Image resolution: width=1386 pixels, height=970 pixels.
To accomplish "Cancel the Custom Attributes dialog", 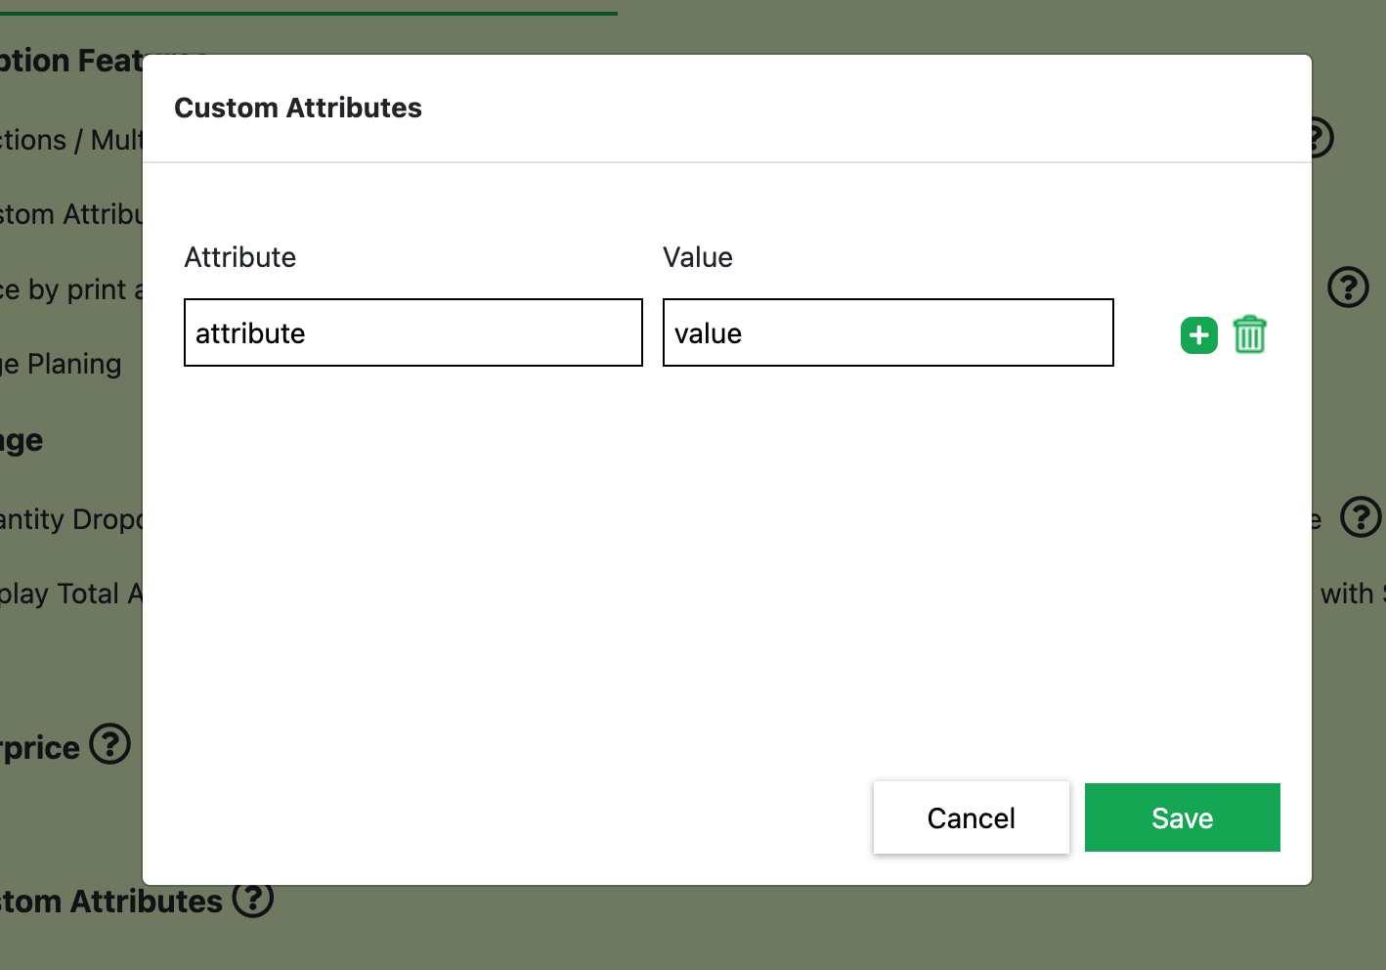I will pos(971,817).
